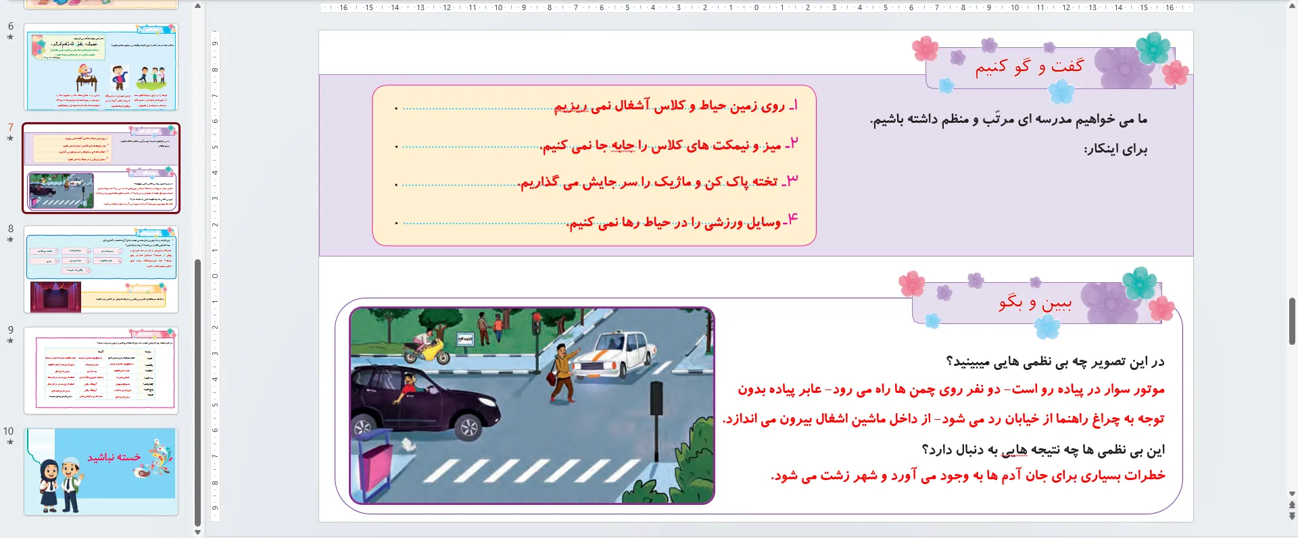The height and width of the screenshot is (538, 1298).
Task: Open slide 9 thumbnail with table
Action: coord(101,371)
